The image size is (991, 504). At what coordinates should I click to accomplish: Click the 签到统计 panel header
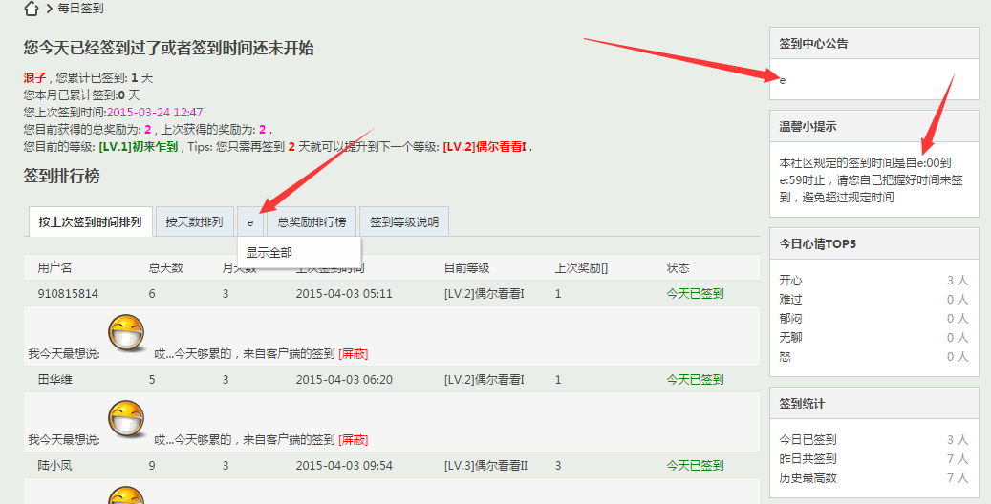[873, 404]
